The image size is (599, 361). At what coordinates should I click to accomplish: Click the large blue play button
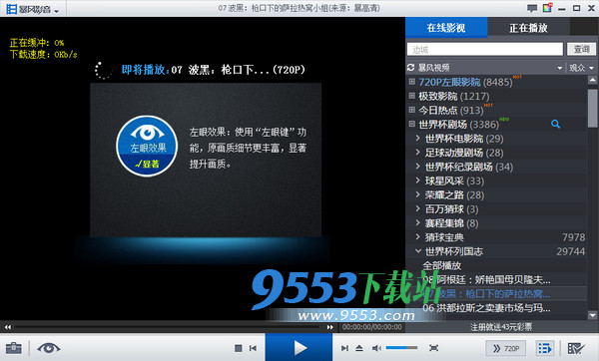[x=299, y=347]
